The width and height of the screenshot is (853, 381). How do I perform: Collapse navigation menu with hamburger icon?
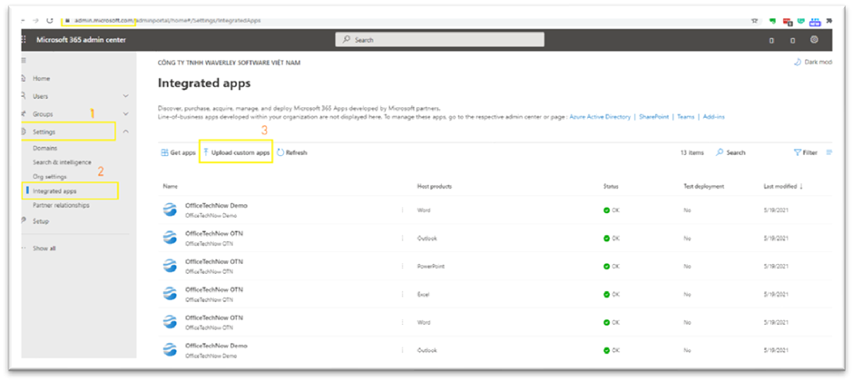pos(24,60)
